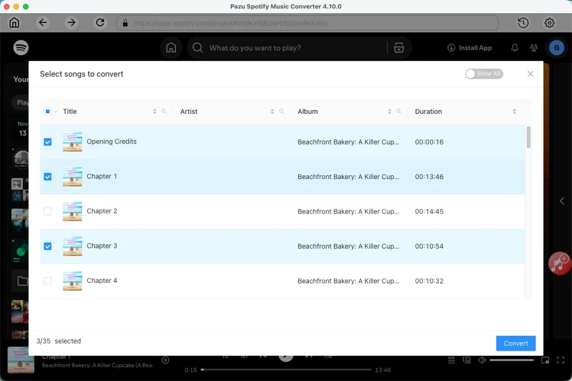Viewport: 572px width, 381px height.
Task: Search within the Title column
Action: pyautogui.click(x=164, y=112)
